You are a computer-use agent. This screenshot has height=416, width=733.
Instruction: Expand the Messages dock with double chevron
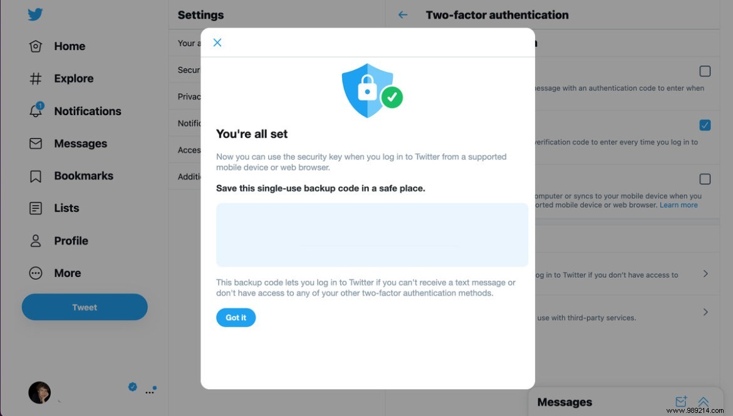(x=704, y=402)
